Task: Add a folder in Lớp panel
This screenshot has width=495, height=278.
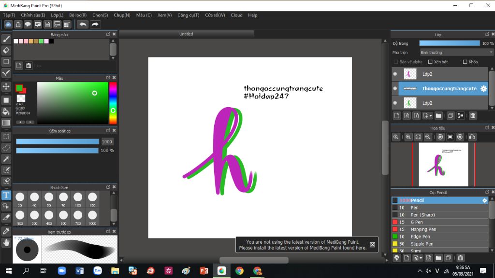Action: [438, 116]
